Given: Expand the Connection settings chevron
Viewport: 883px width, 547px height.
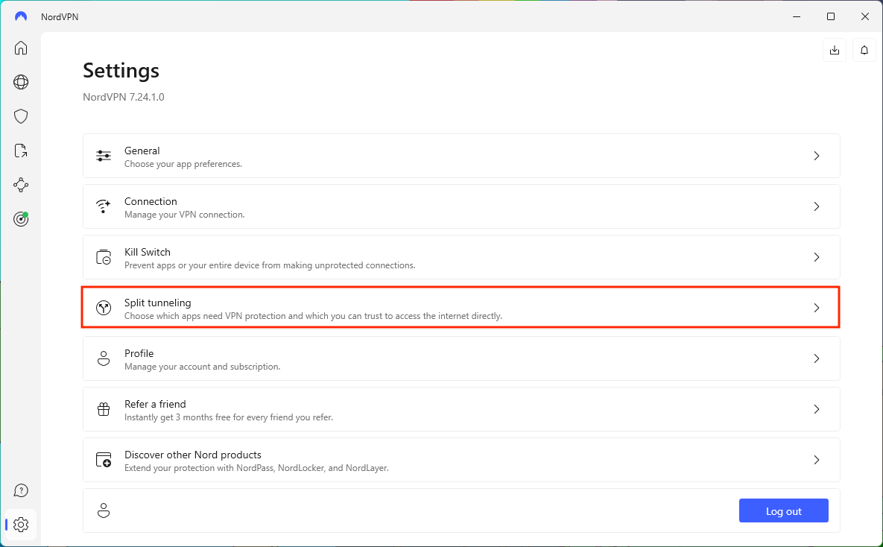Looking at the screenshot, I should click(817, 206).
